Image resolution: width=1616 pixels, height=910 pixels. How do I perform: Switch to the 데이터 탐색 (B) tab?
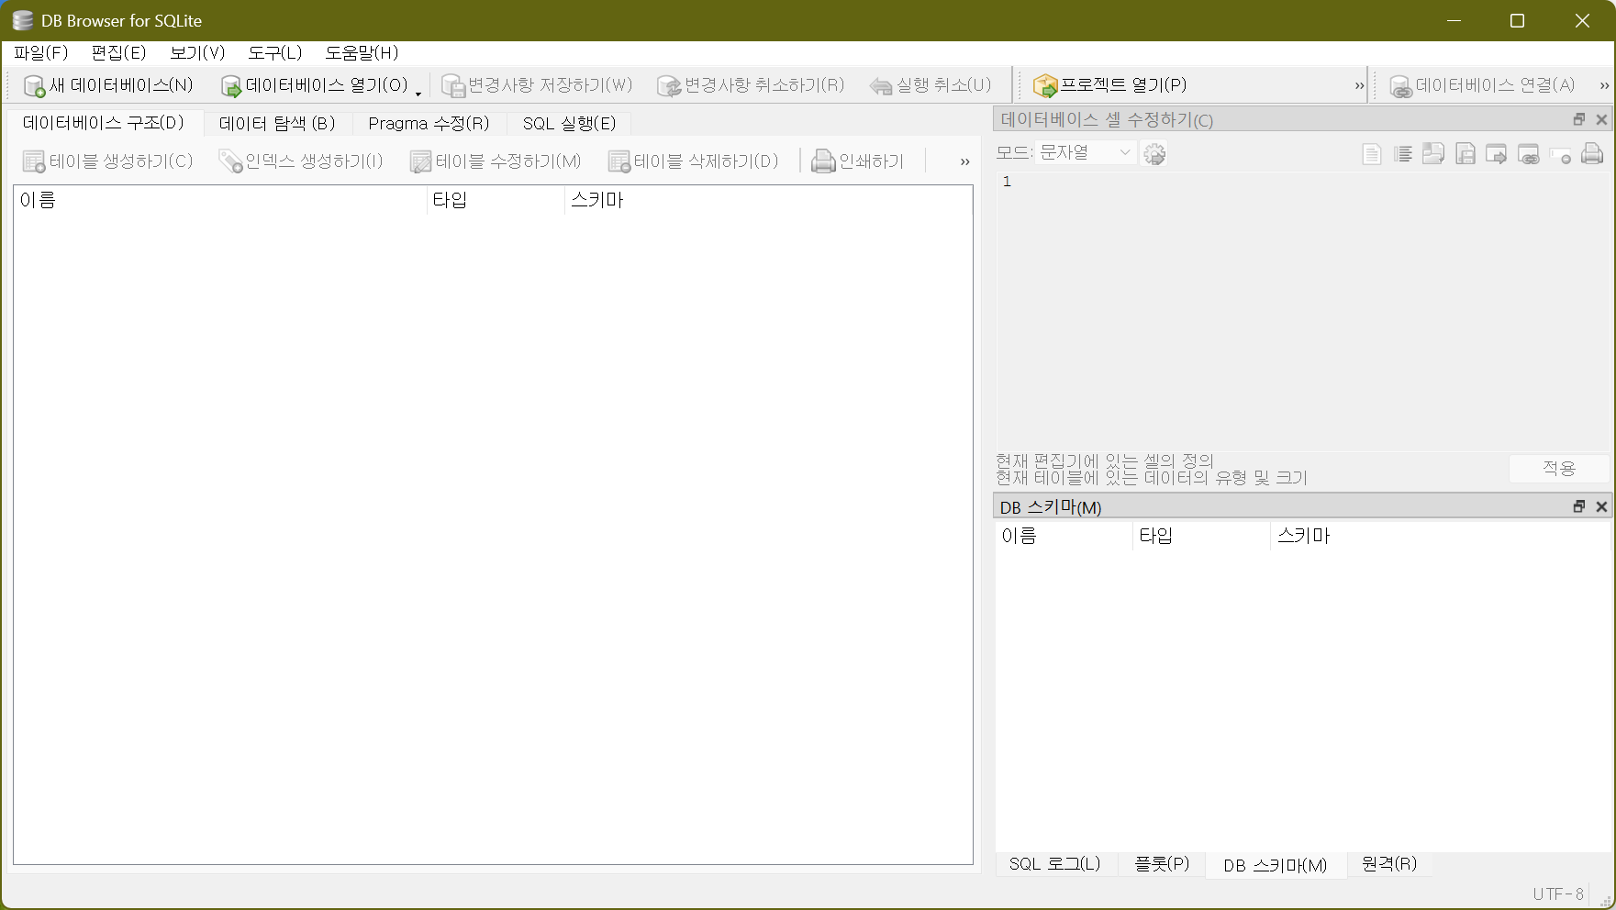pyautogui.click(x=277, y=123)
